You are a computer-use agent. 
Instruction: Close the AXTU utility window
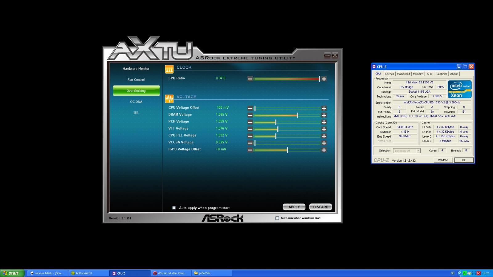tap(335, 55)
